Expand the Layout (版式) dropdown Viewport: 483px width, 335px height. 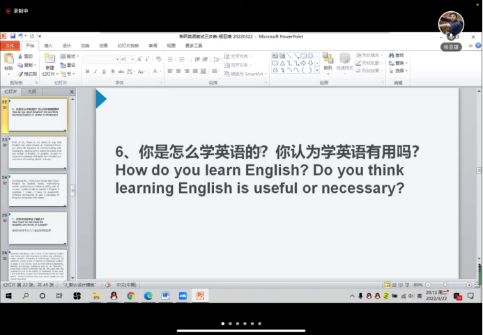pyautogui.click(x=71, y=56)
